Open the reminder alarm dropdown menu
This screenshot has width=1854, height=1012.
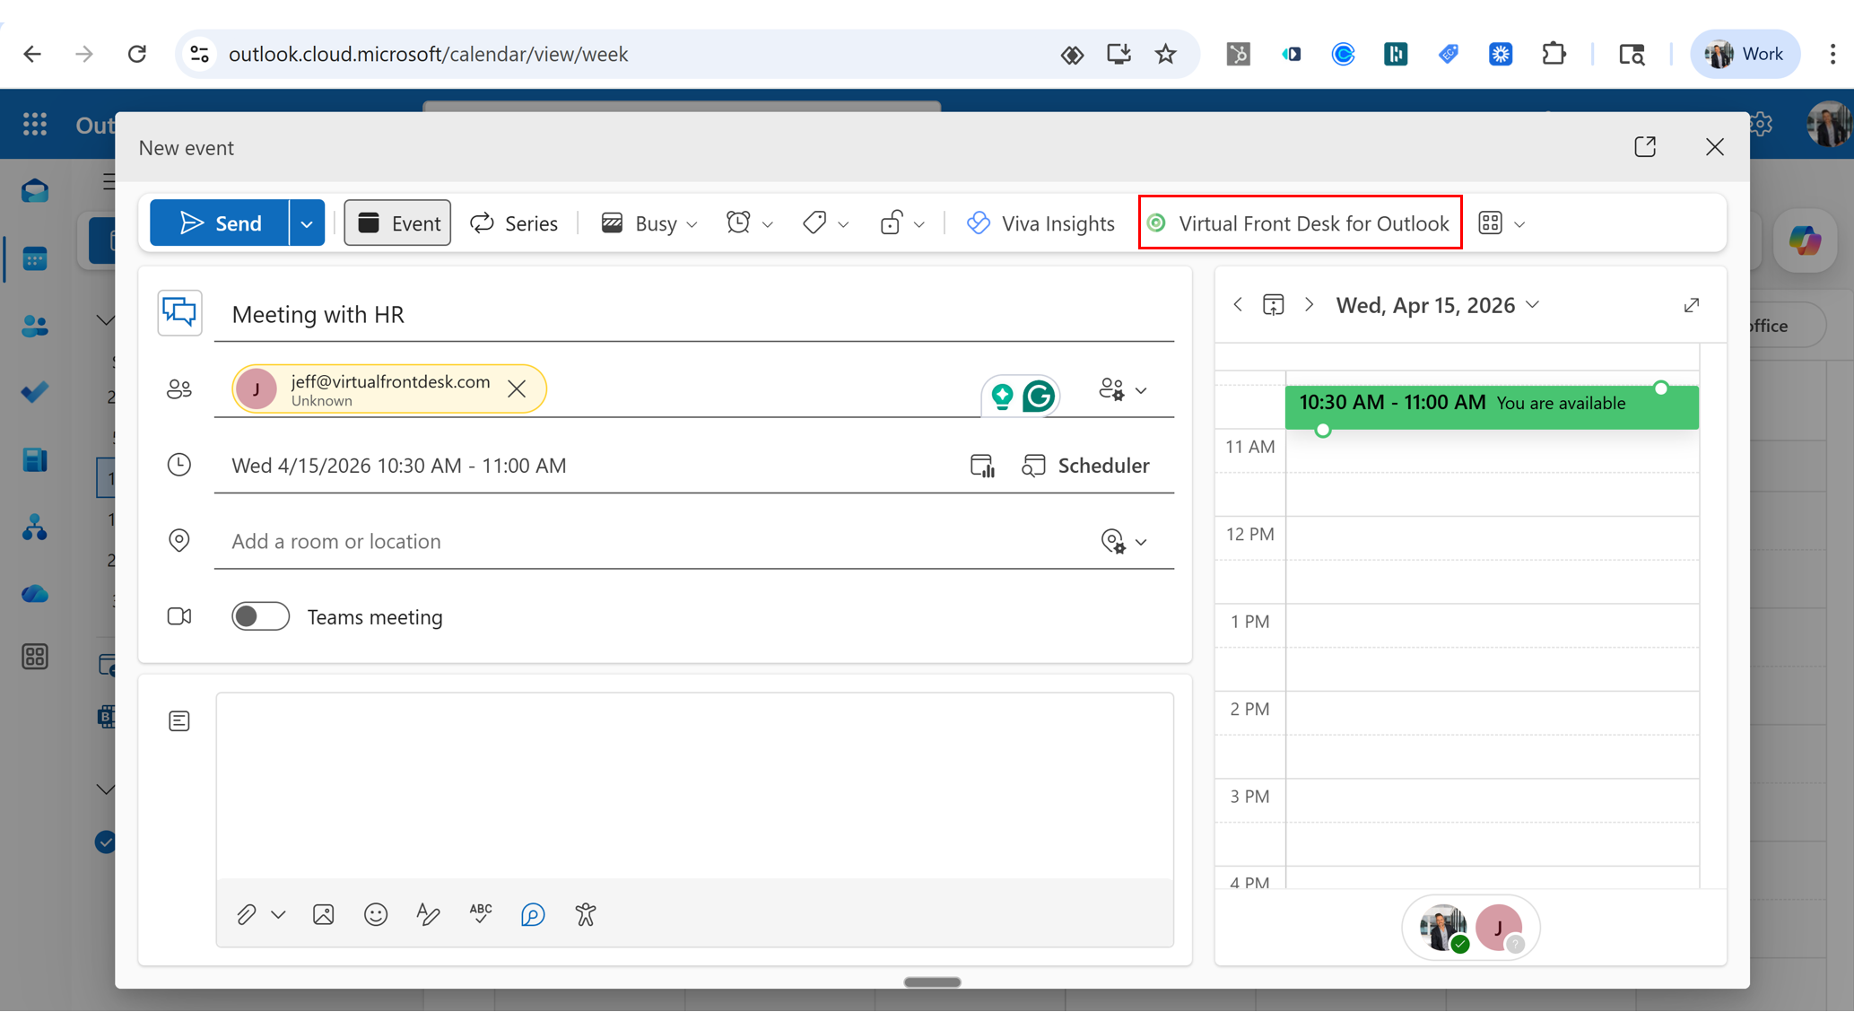pos(749,222)
